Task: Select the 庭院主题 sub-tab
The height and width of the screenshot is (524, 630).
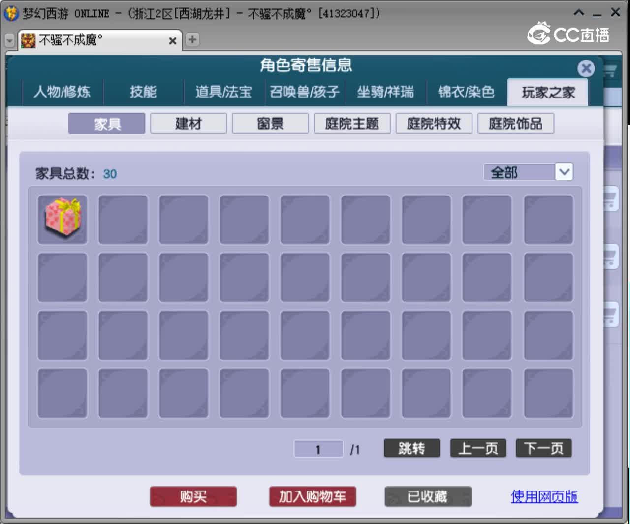Action: pyautogui.click(x=352, y=124)
